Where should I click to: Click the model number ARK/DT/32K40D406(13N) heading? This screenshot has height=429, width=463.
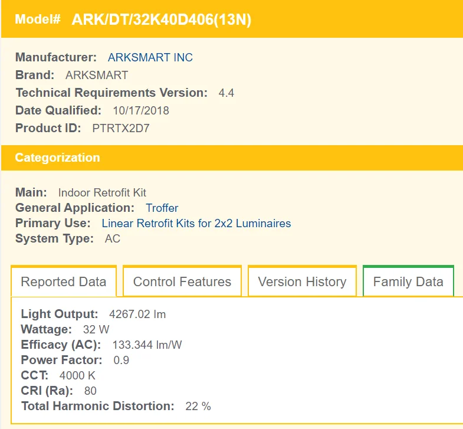tap(161, 19)
